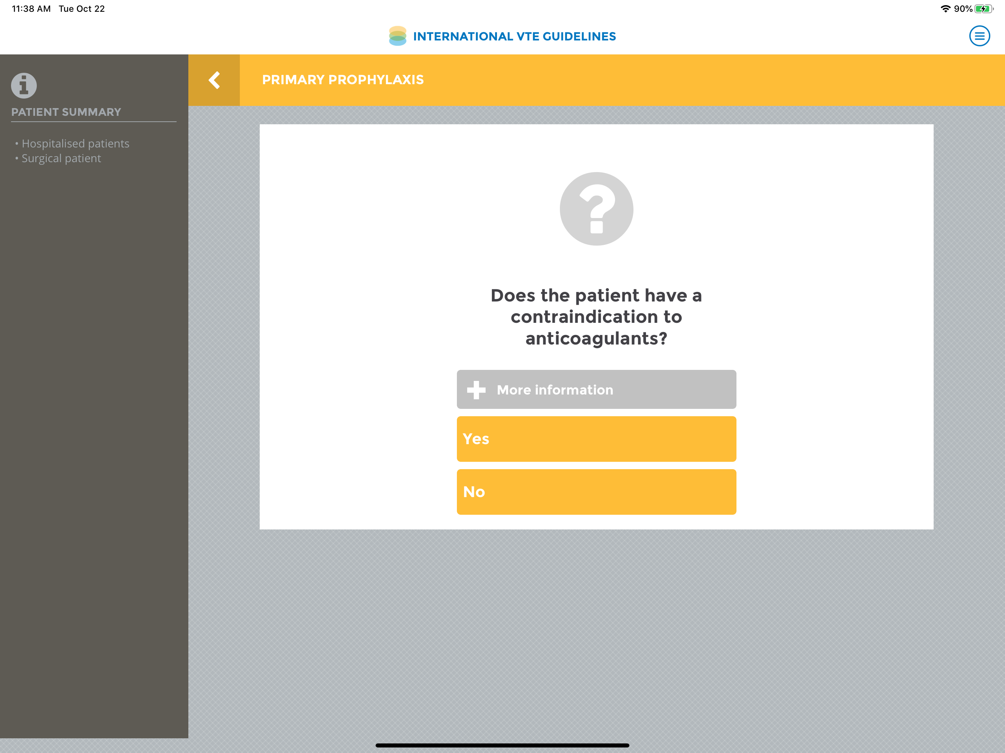The image size is (1005, 753).
Task: Tap the Tue Oct 22 date
Action: coord(82,8)
